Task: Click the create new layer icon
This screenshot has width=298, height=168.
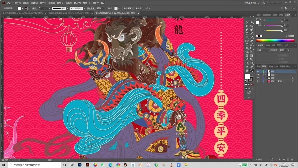Action: 288,159
